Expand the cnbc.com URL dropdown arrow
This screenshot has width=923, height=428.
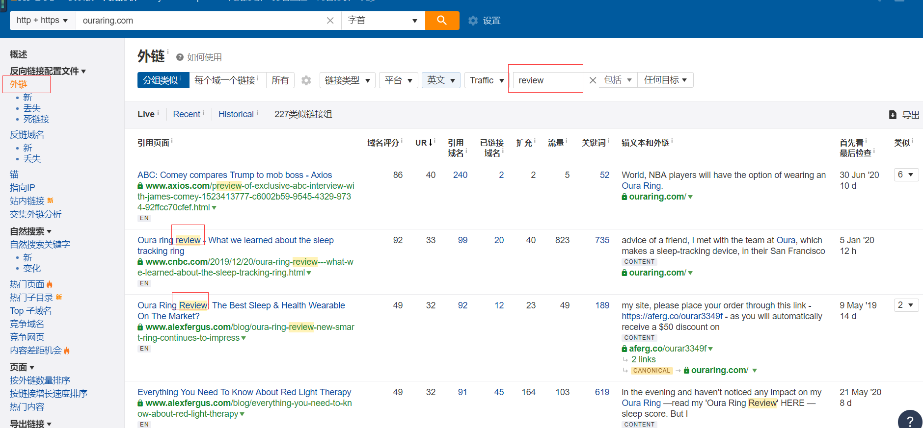[x=309, y=273]
